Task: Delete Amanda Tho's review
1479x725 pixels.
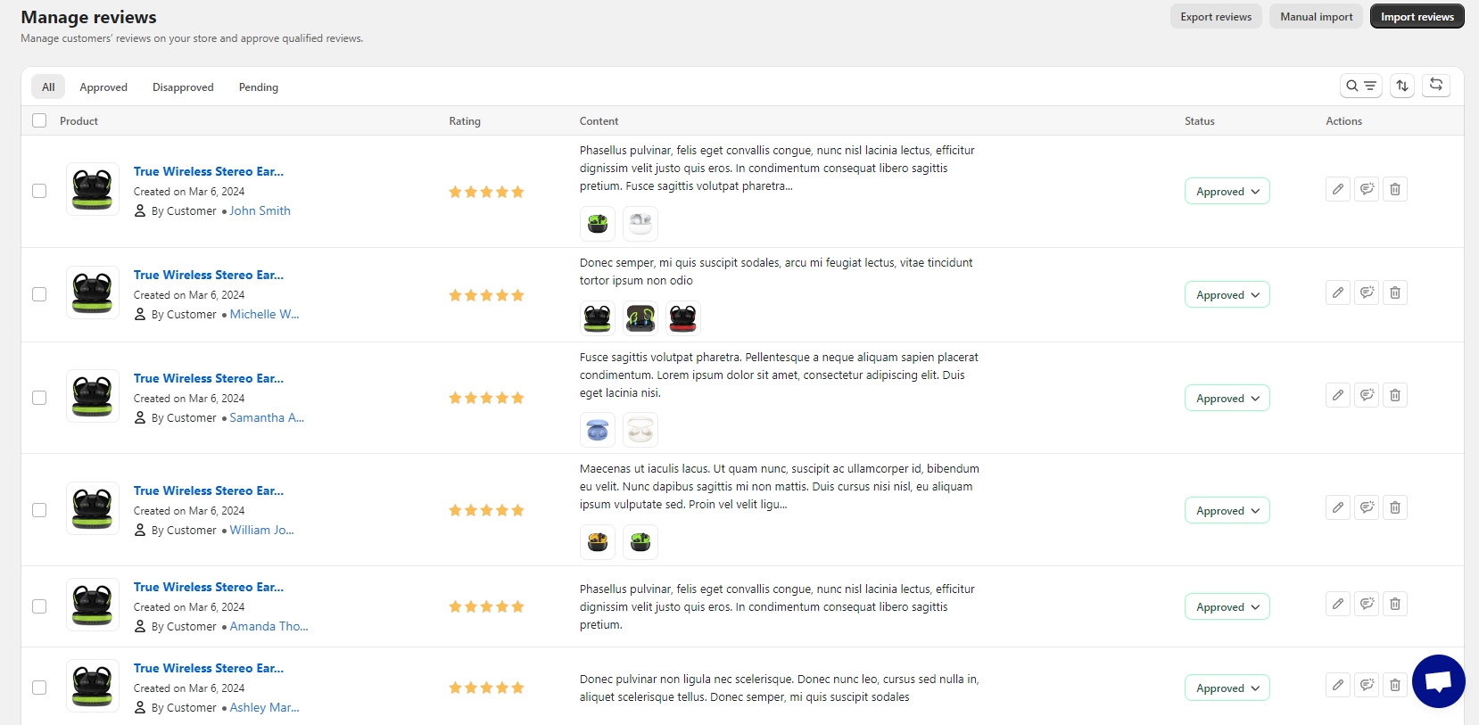Action: (1395, 605)
